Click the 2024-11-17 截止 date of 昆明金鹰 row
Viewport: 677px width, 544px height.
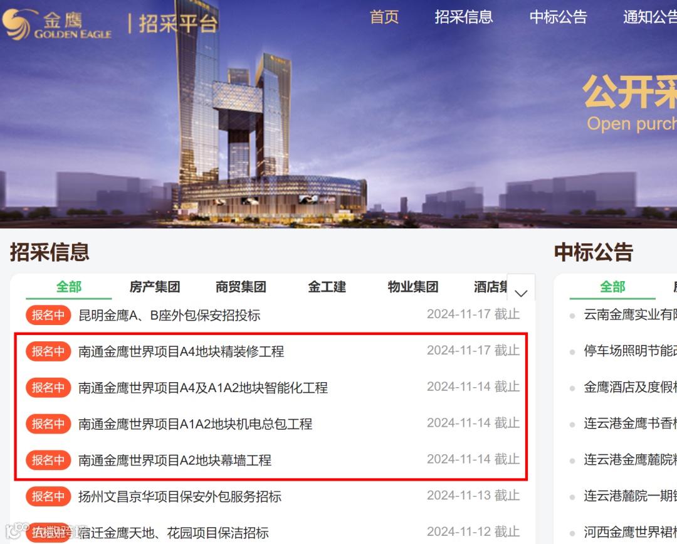[x=473, y=314]
